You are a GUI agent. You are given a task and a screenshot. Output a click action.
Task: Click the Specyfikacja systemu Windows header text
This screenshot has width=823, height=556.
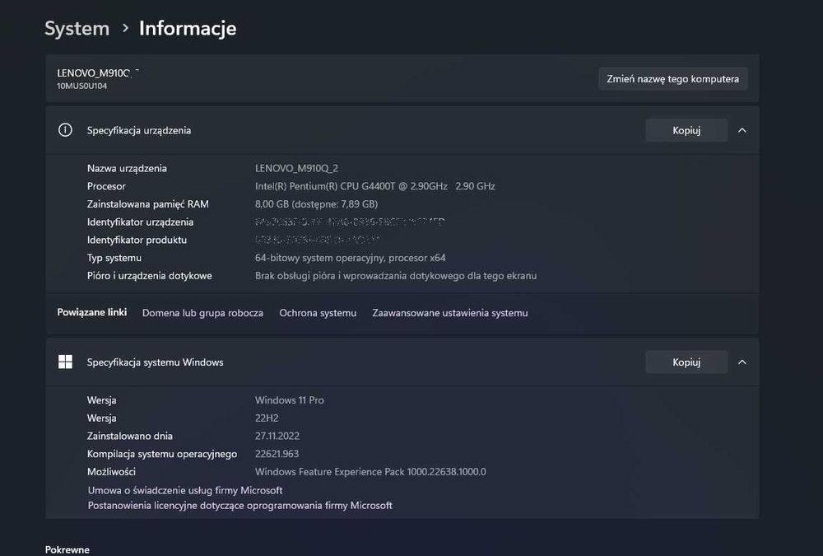tap(155, 362)
